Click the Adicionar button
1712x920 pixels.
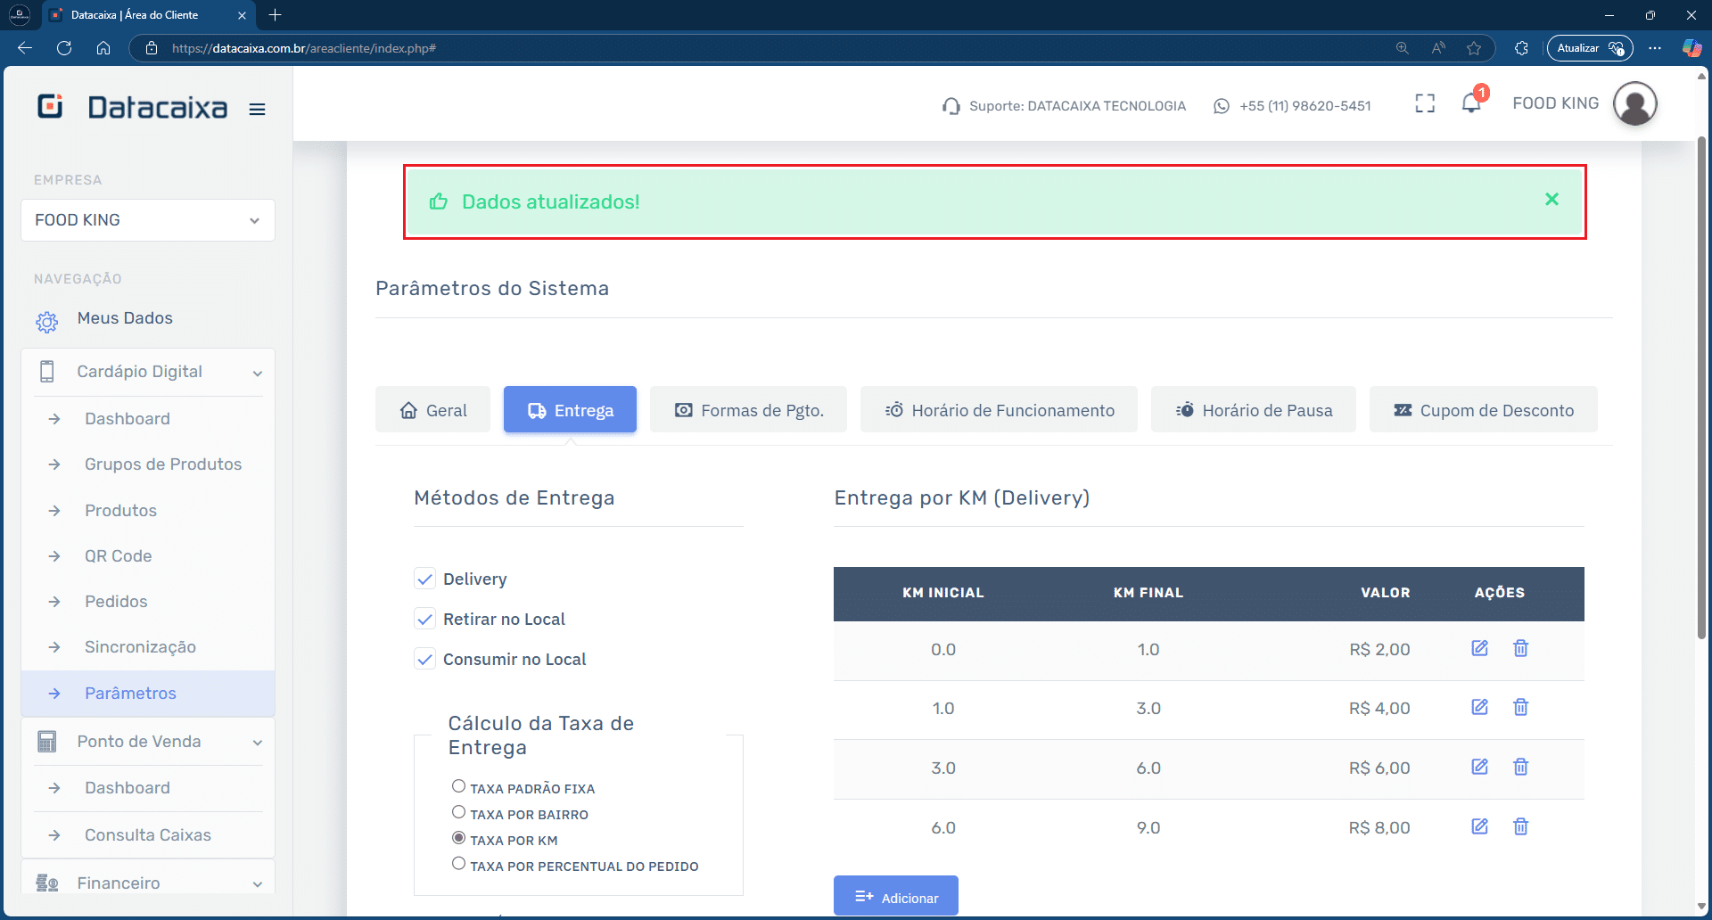point(895,897)
